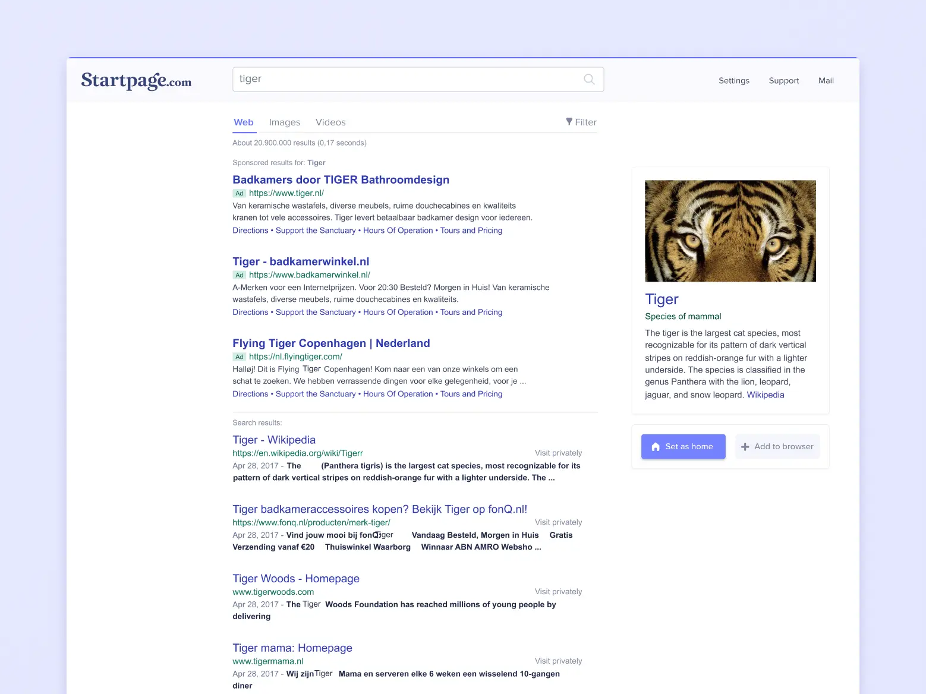Click Support the Sanctuary under Flying Tiger ad
This screenshot has height=694, width=926.
coord(316,394)
